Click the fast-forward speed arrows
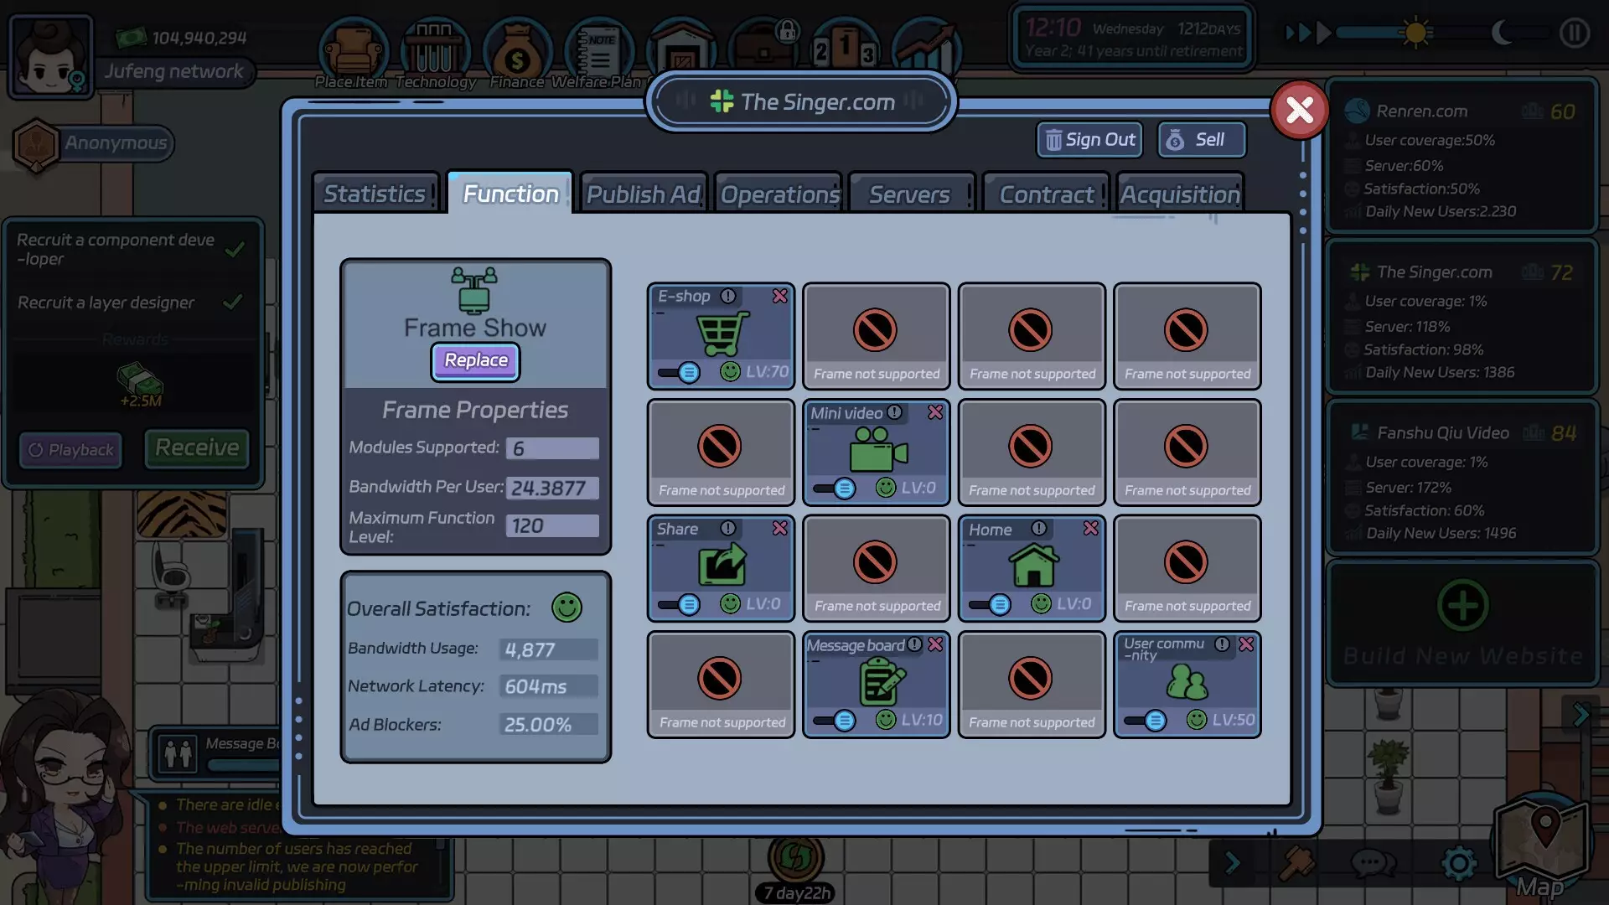Screen dimensions: 1609x905 tap(1307, 34)
